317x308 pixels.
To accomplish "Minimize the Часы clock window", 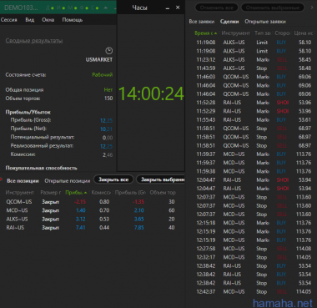I will (168, 8).
